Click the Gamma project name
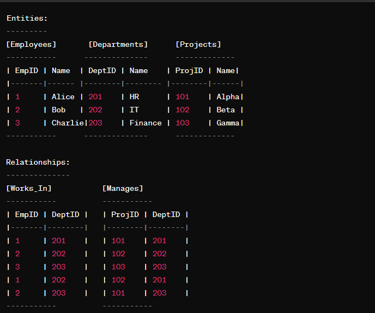The height and width of the screenshot is (313, 375). click(x=228, y=123)
